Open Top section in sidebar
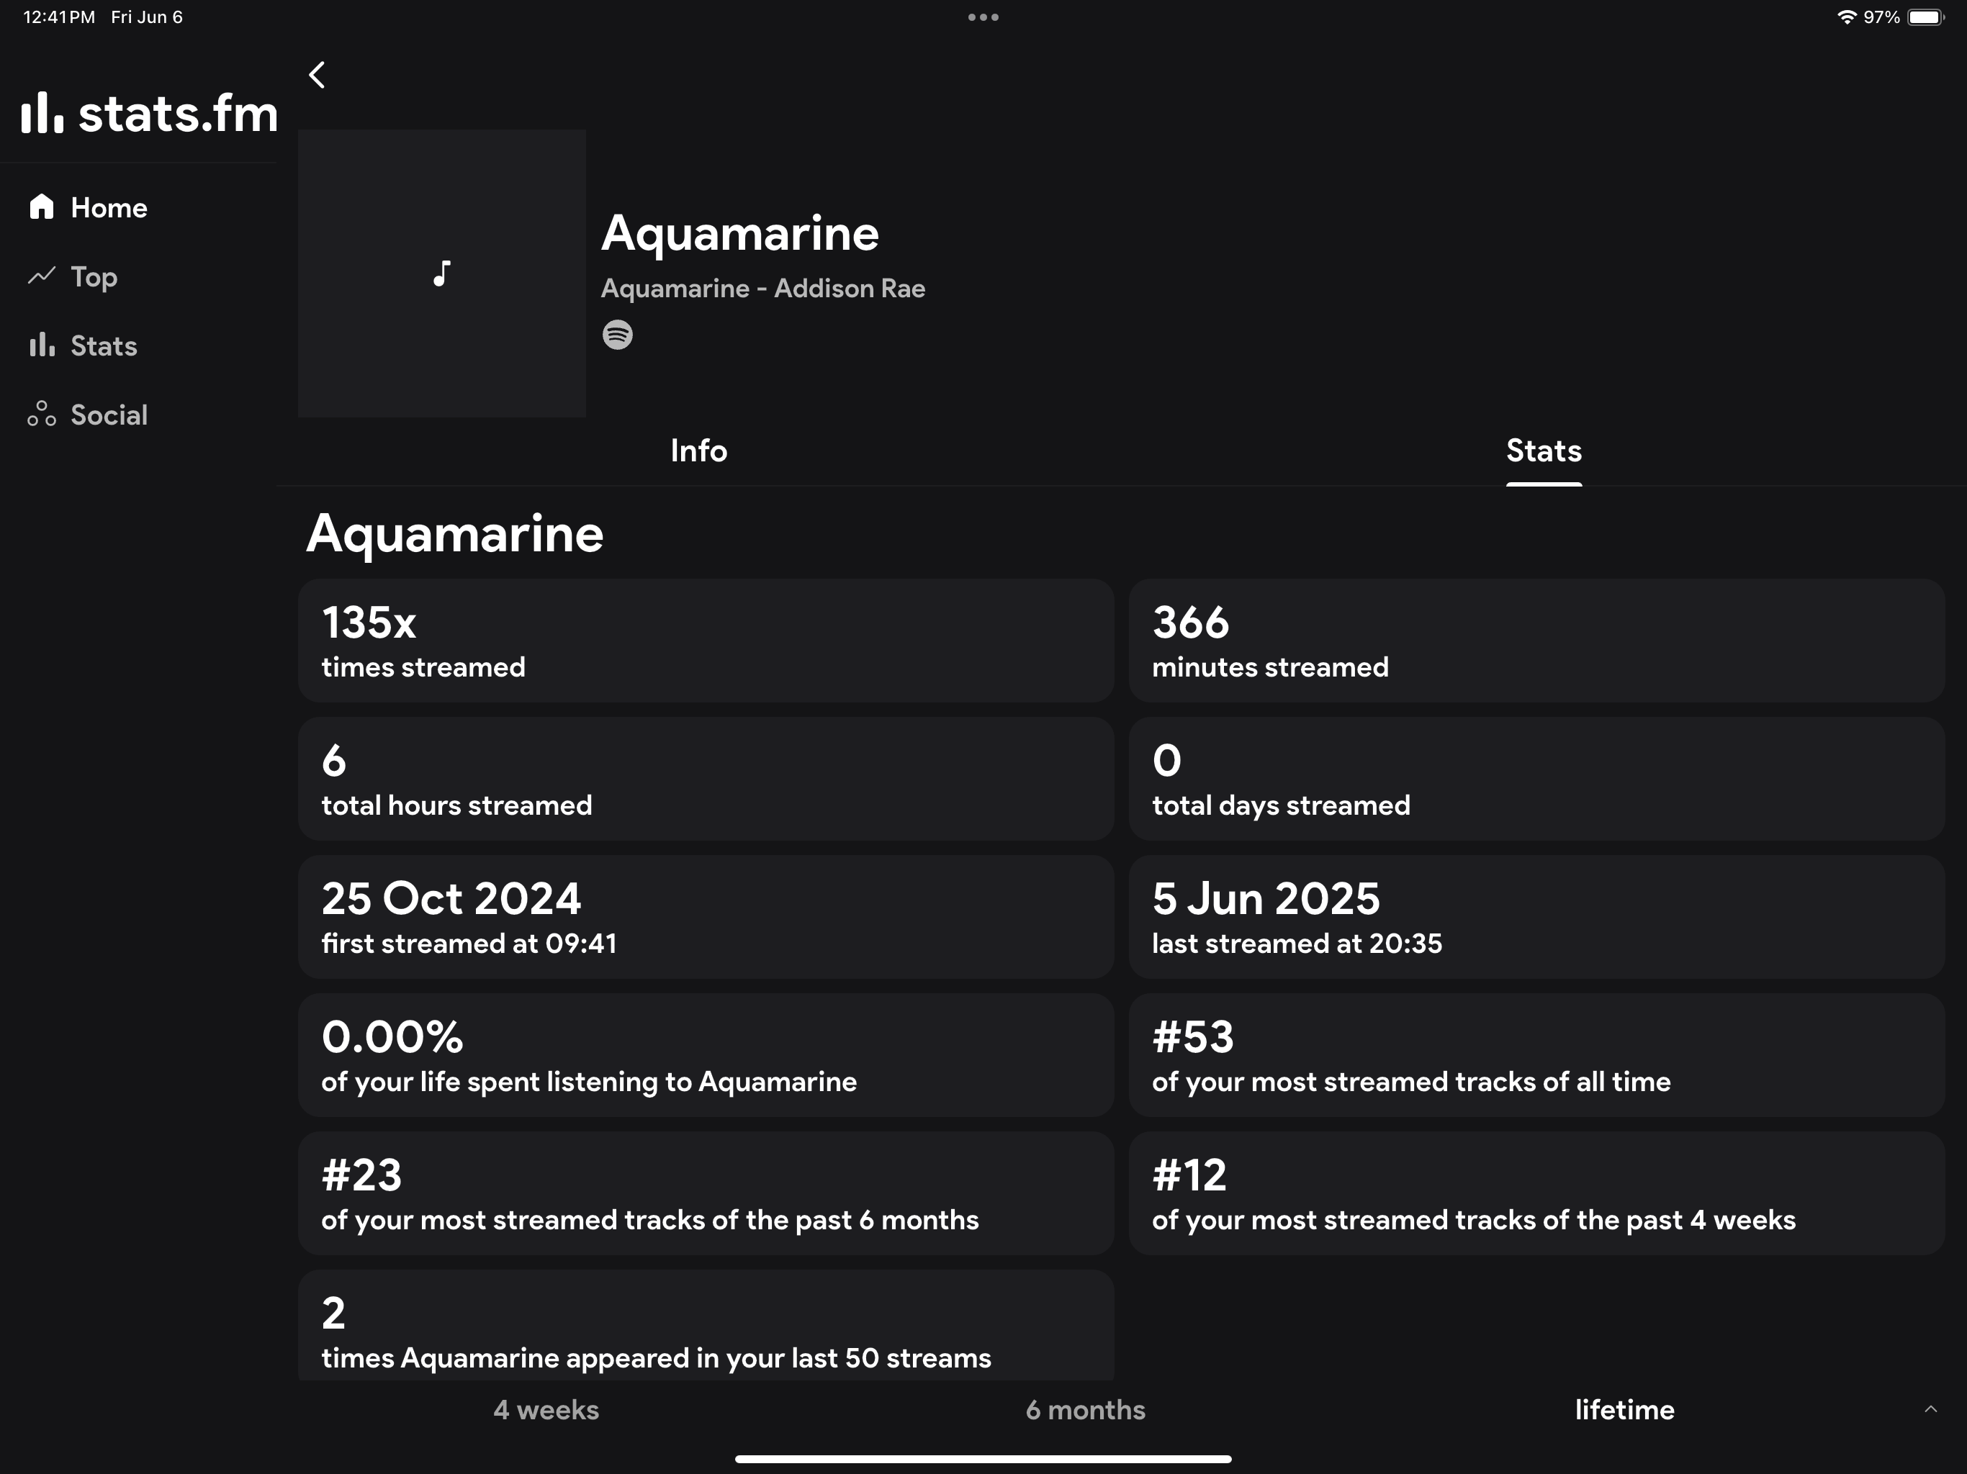Image resolution: width=1967 pixels, height=1474 pixels. tap(94, 276)
